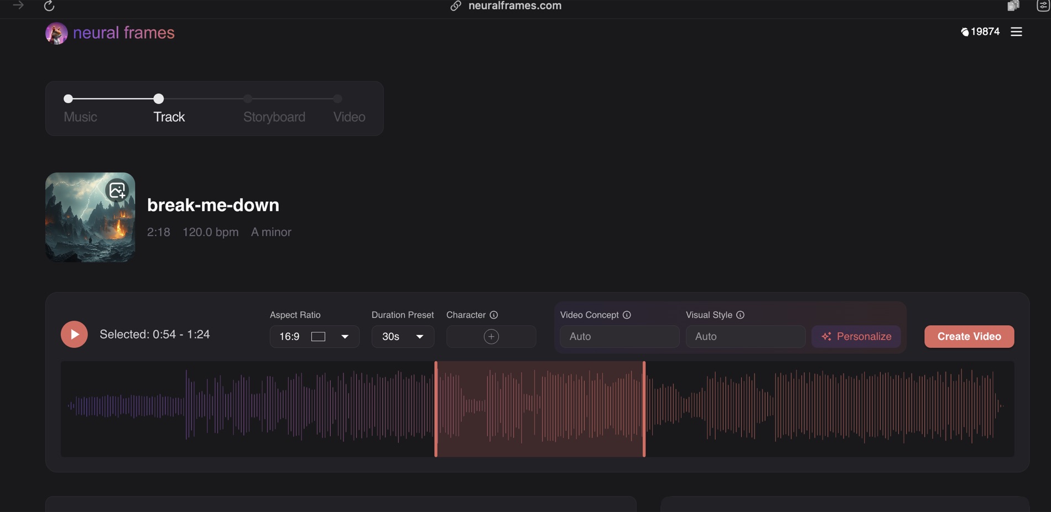Click the Create Video button

click(969, 337)
